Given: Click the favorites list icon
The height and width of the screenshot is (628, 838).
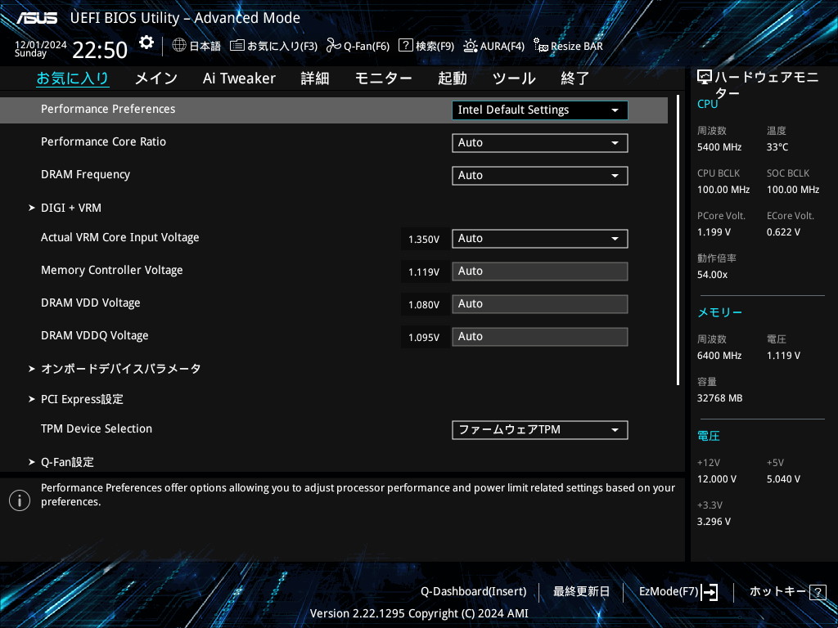Looking at the screenshot, I should (237, 46).
